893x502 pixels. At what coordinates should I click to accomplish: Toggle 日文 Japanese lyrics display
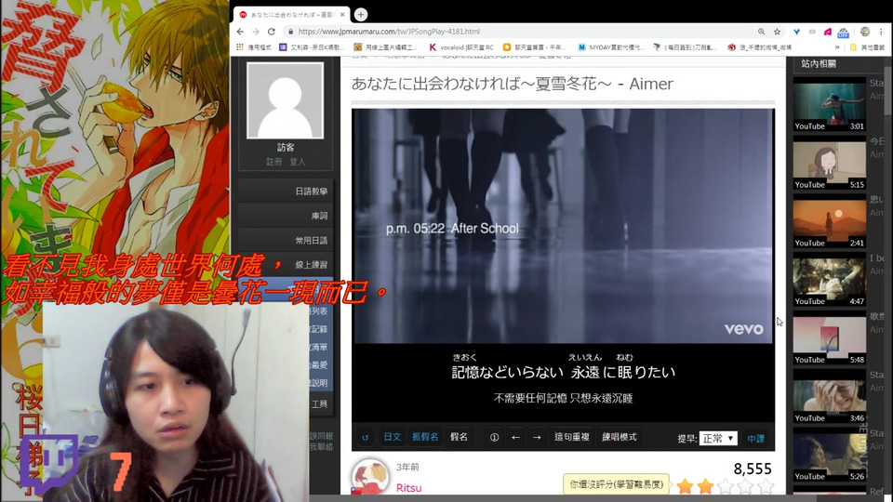pos(393,437)
